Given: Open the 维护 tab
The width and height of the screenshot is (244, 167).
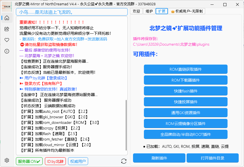Looking at the screenshot, I should click(149, 11).
